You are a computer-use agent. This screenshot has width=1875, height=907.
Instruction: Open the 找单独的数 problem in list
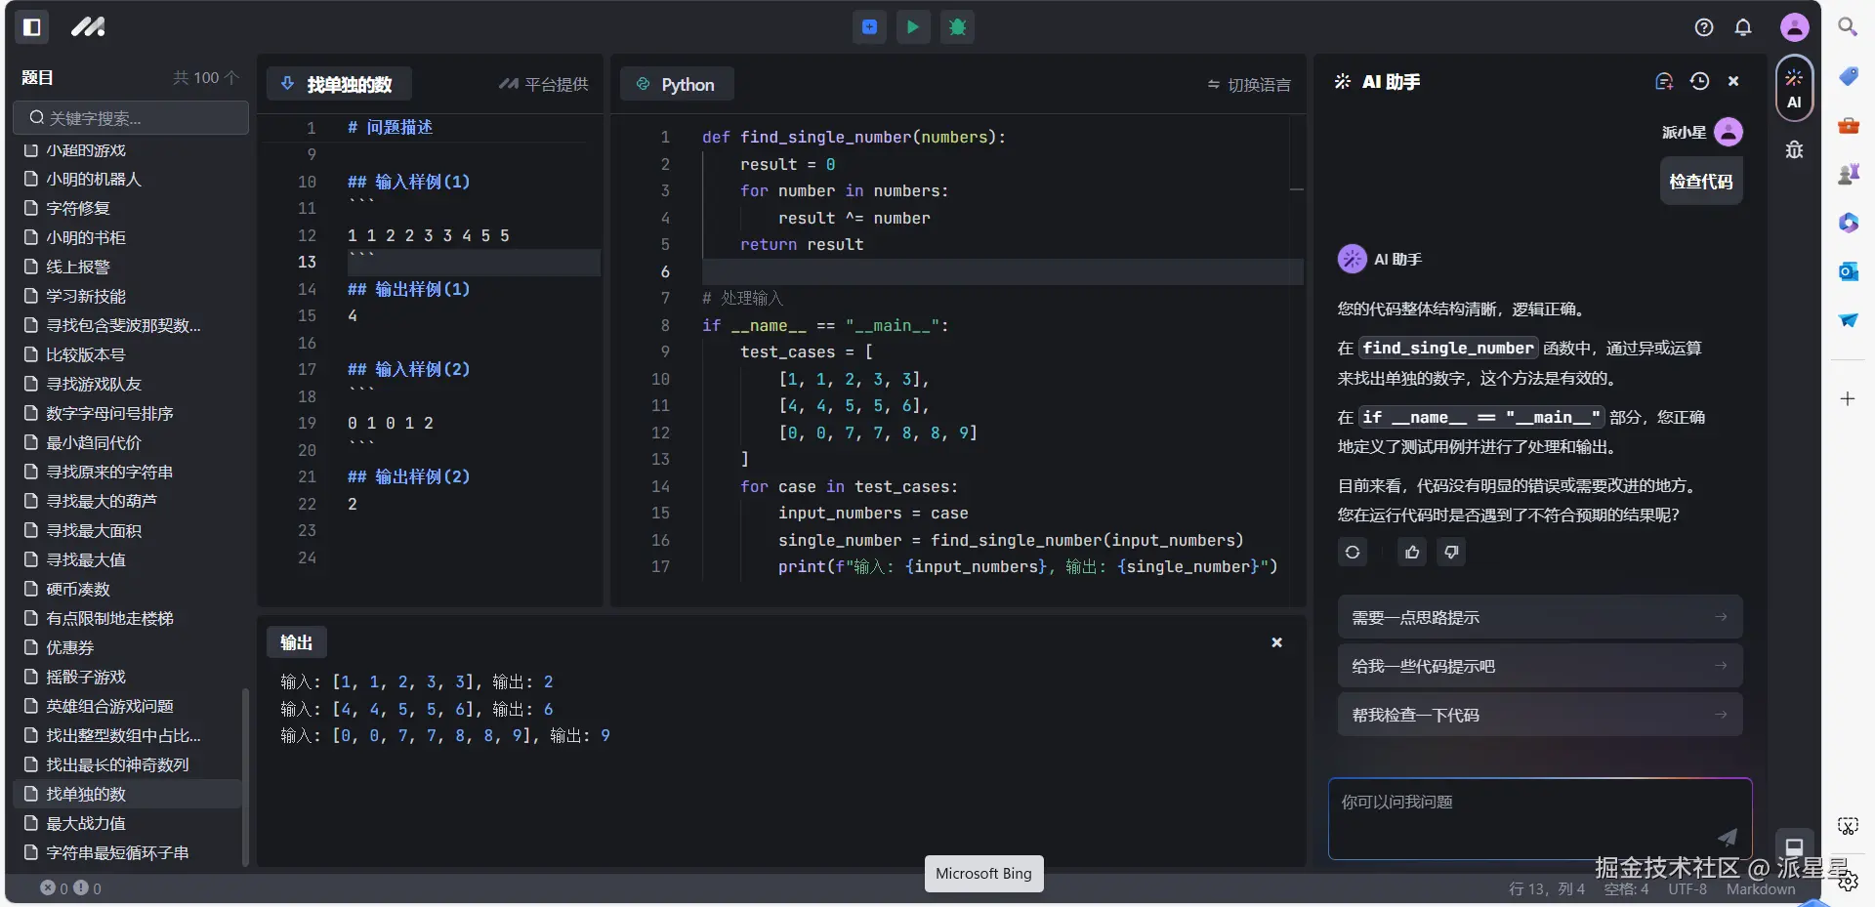[127, 795]
